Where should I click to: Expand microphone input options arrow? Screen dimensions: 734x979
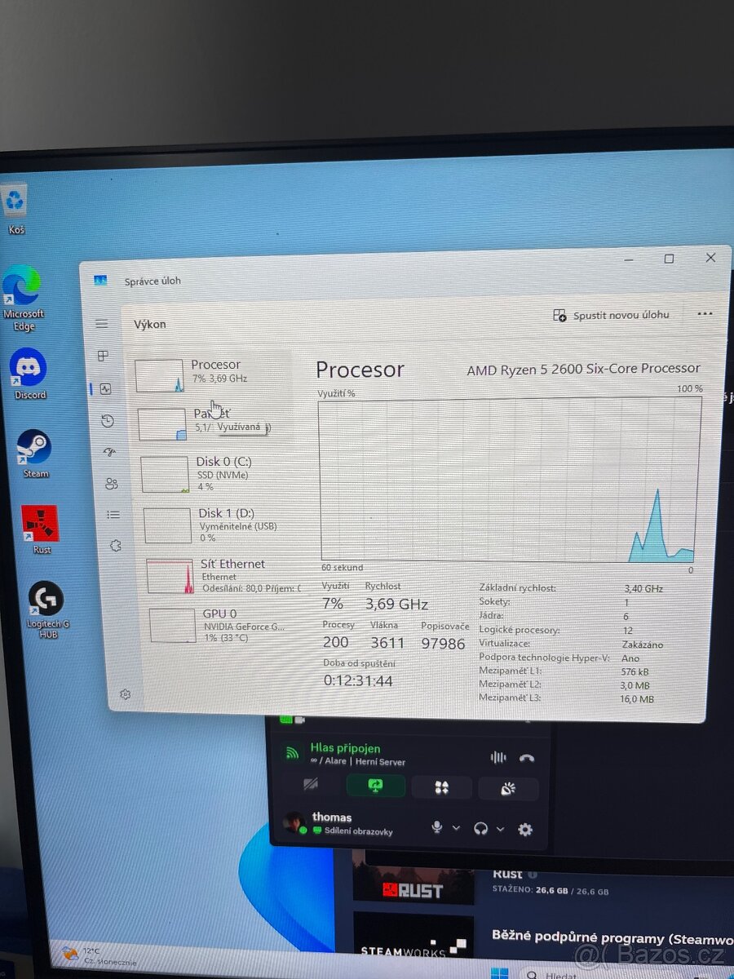pos(456,828)
